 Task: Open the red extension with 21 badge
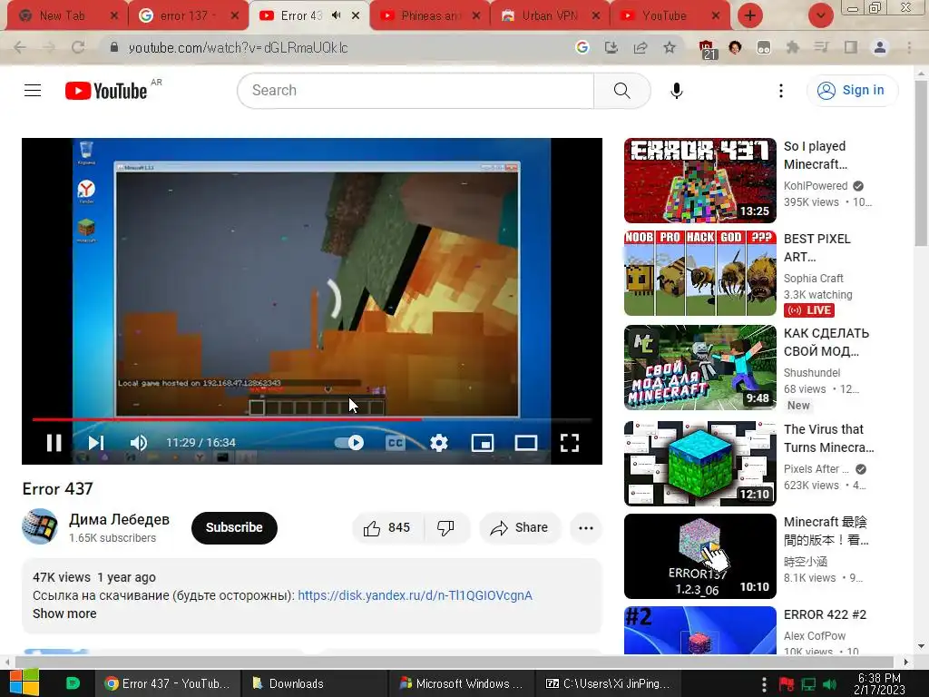[x=707, y=49]
